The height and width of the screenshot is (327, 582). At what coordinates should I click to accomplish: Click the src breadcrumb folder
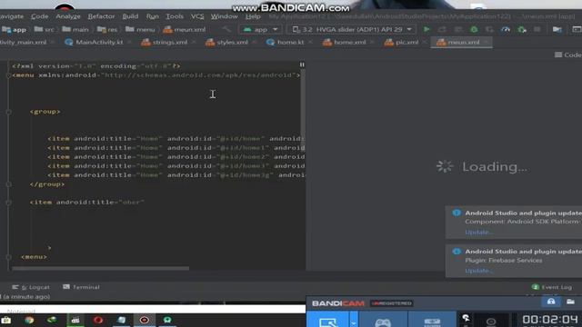(x=45, y=30)
